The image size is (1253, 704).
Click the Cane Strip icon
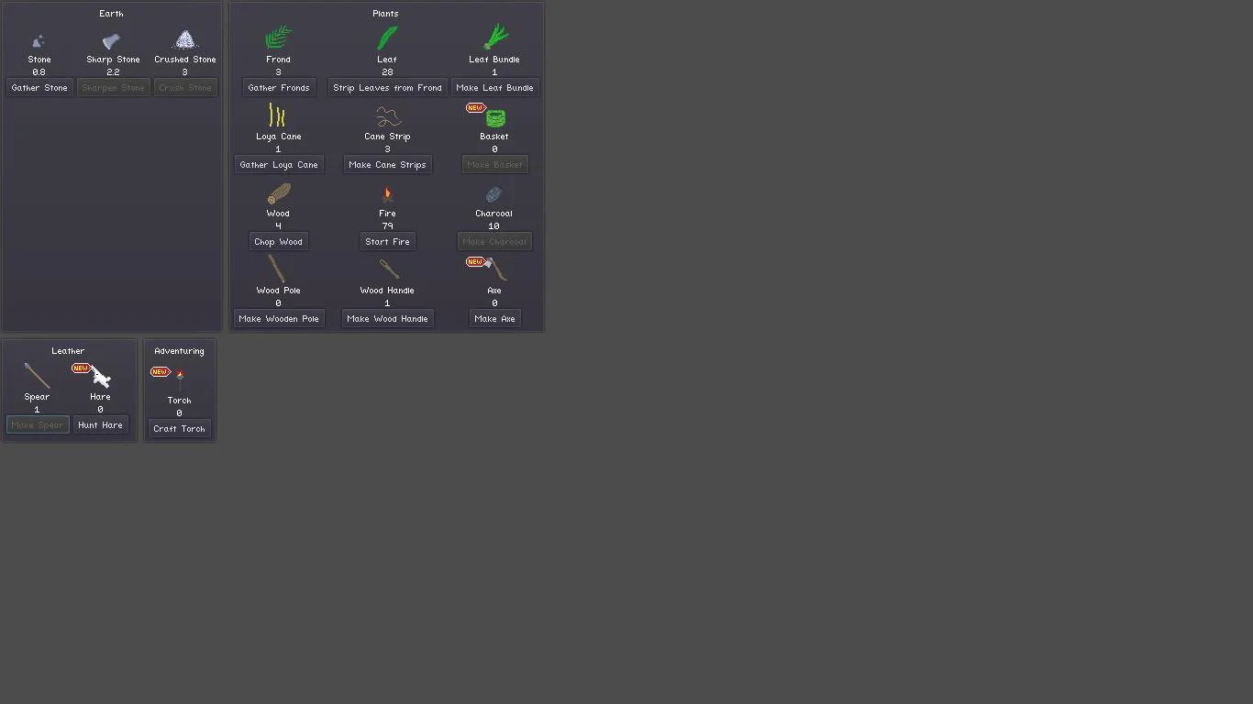tap(388, 116)
